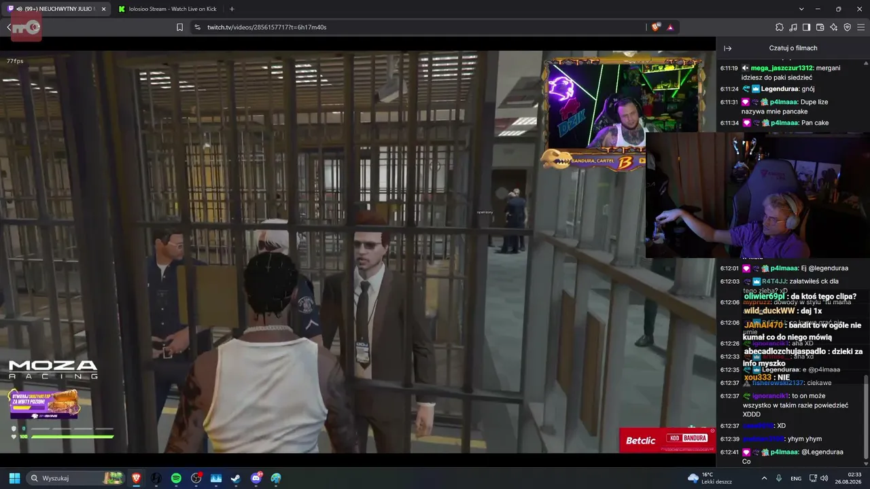Open Leo AI sparkle icon
The width and height of the screenshot is (870, 489).
(x=833, y=27)
